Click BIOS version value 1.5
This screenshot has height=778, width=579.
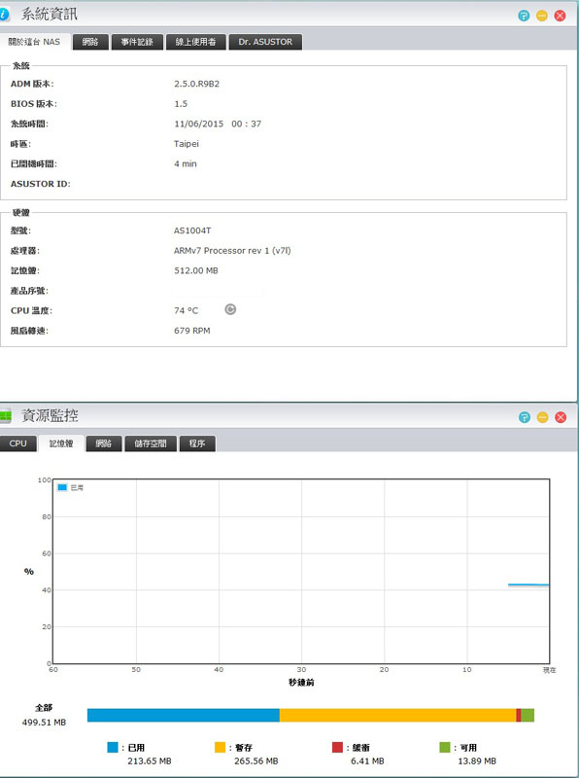181,104
